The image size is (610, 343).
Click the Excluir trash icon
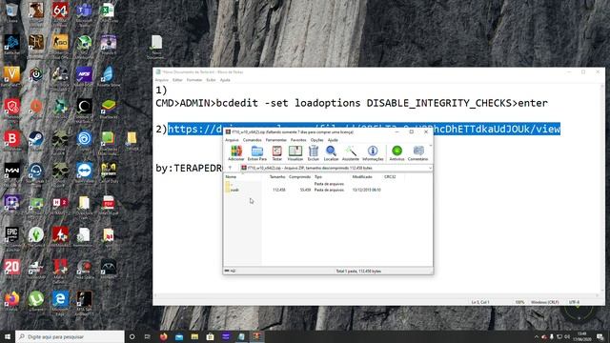pos(314,152)
